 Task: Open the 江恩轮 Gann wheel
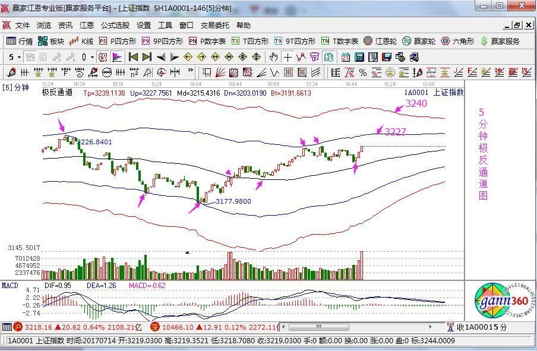coord(380,41)
